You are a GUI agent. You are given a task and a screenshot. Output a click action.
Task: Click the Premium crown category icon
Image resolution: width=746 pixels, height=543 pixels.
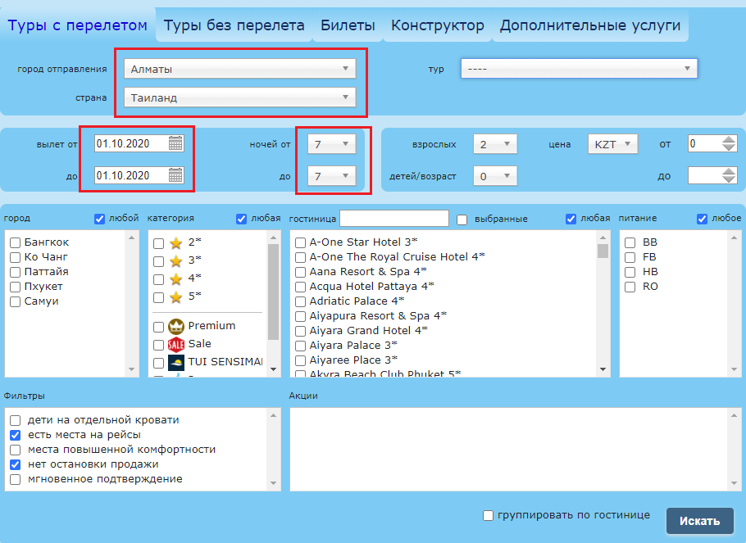pos(175,326)
